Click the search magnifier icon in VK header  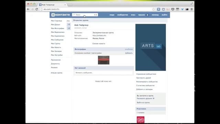pyautogui.click(x=74, y=15)
